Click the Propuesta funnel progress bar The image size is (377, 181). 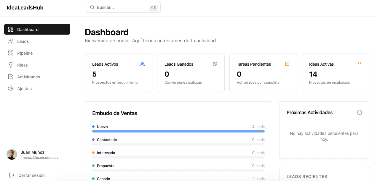(x=178, y=170)
